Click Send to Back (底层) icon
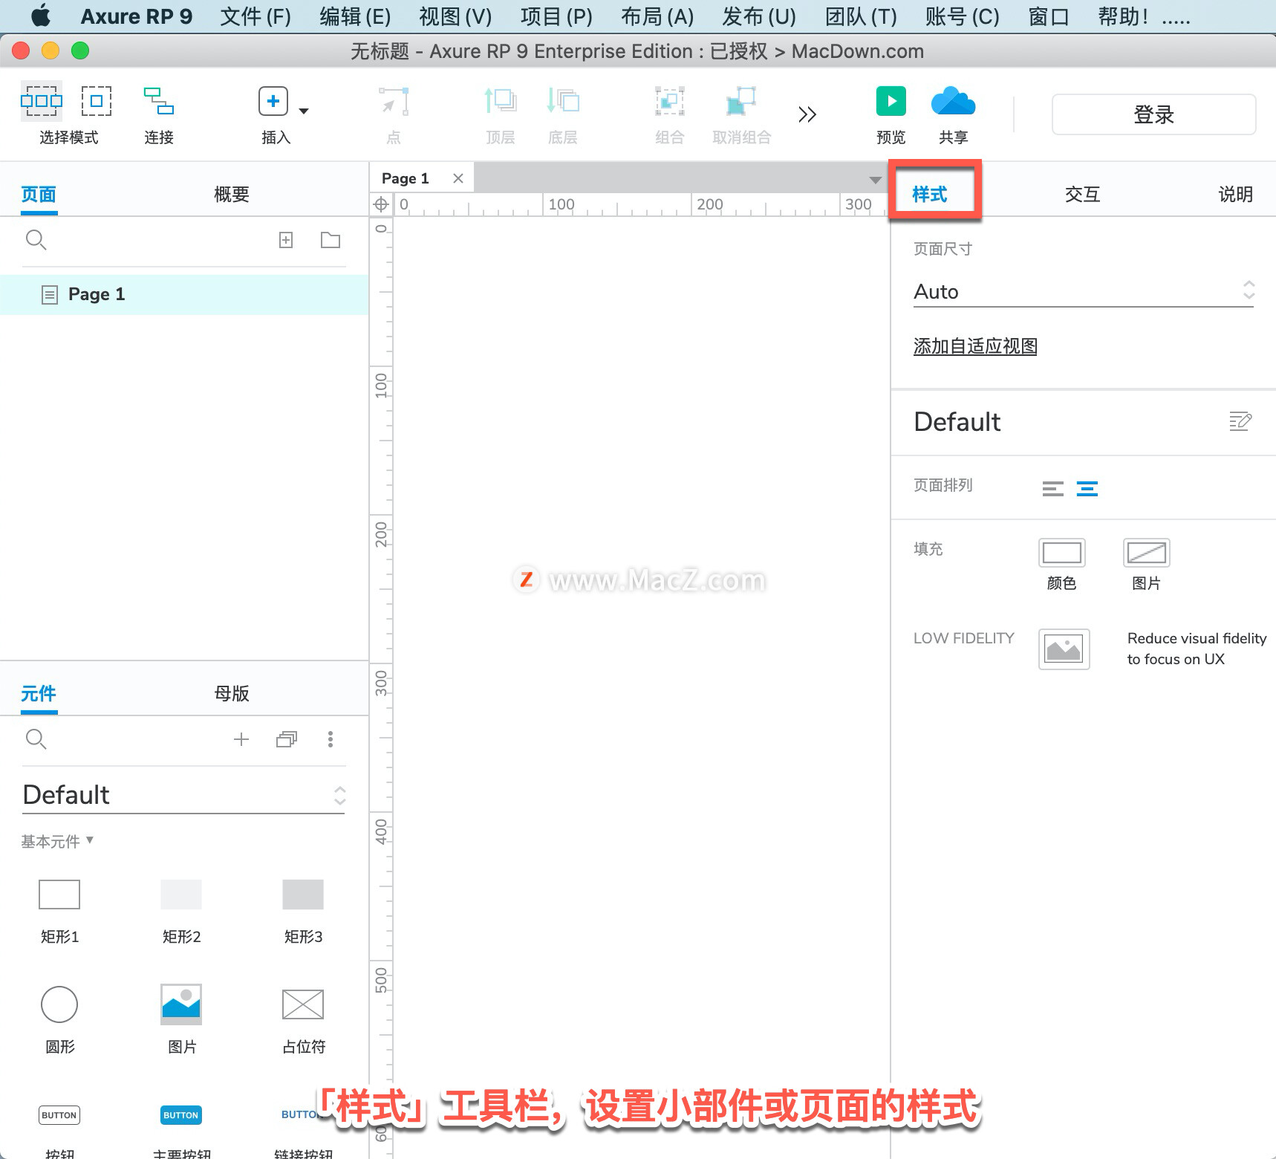 pos(563,100)
